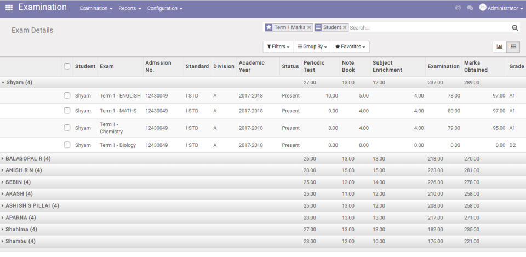Check the Term 1 - ENGLISH row checkbox

click(x=67, y=95)
